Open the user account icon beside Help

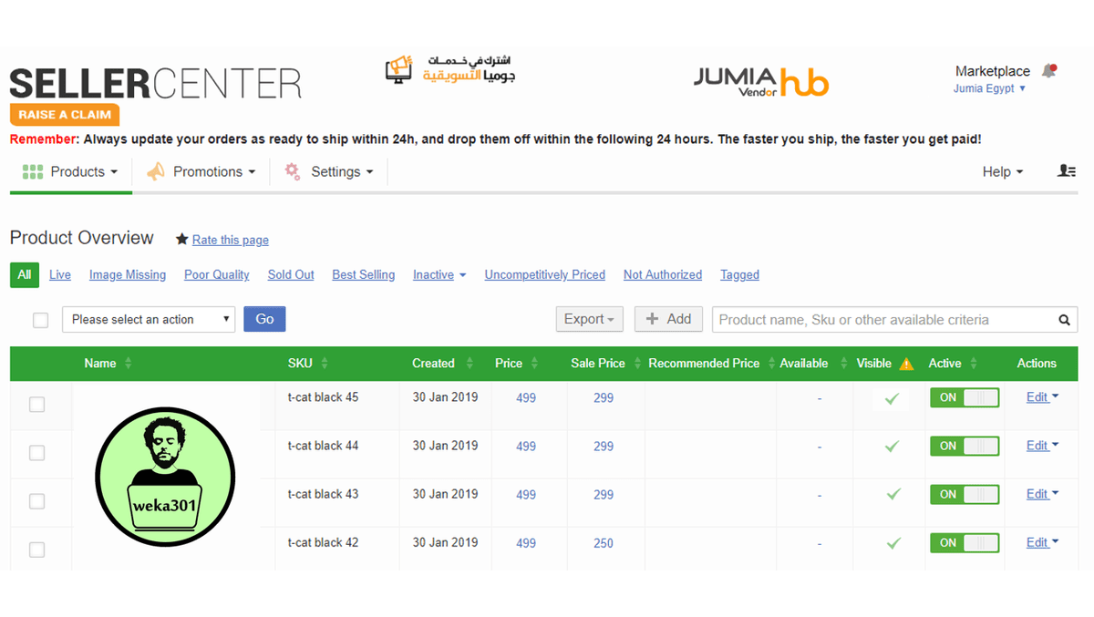coord(1067,171)
